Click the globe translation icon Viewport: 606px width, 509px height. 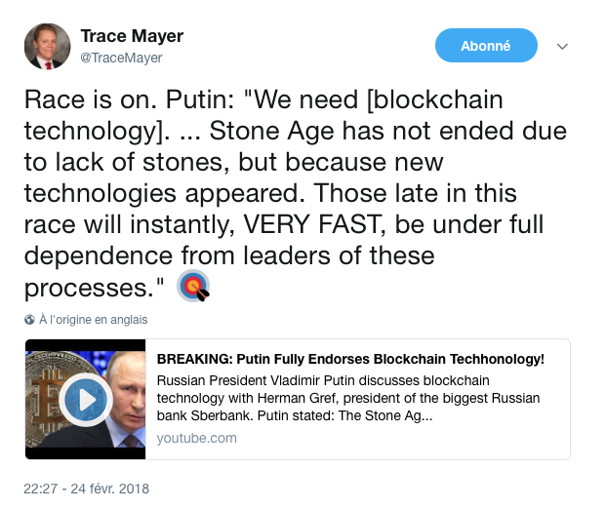click(x=29, y=320)
